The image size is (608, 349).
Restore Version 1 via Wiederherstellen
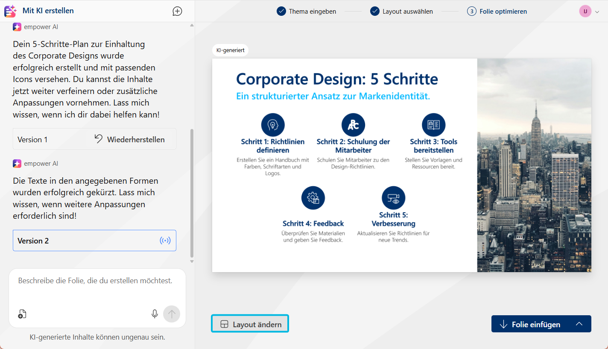click(x=129, y=139)
